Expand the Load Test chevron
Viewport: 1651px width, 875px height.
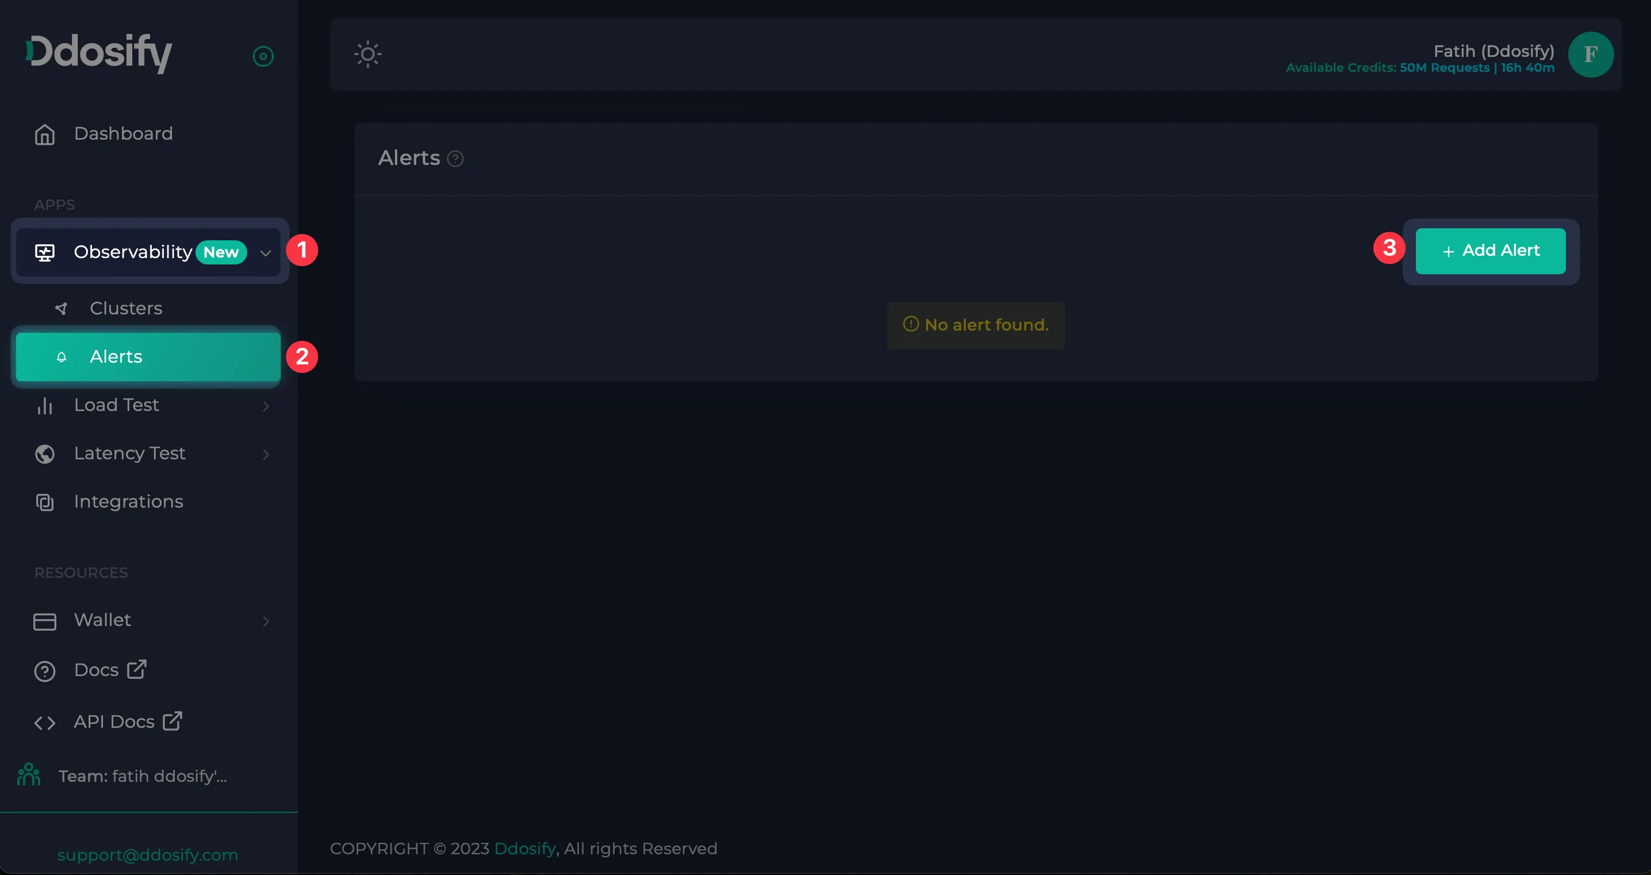click(x=266, y=406)
